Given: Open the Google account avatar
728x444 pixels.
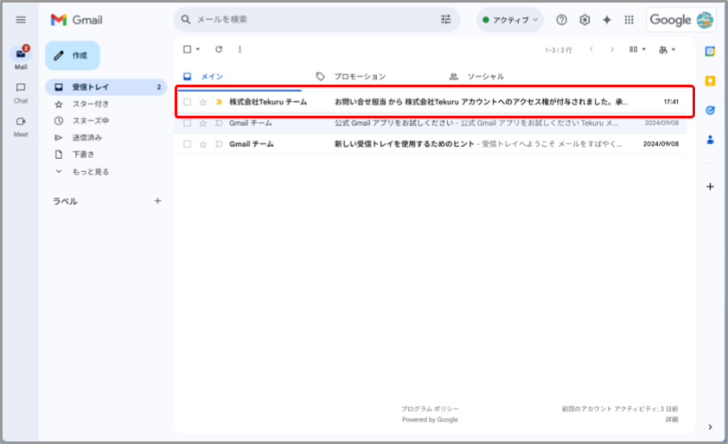Looking at the screenshot, I should click(705, 20).
